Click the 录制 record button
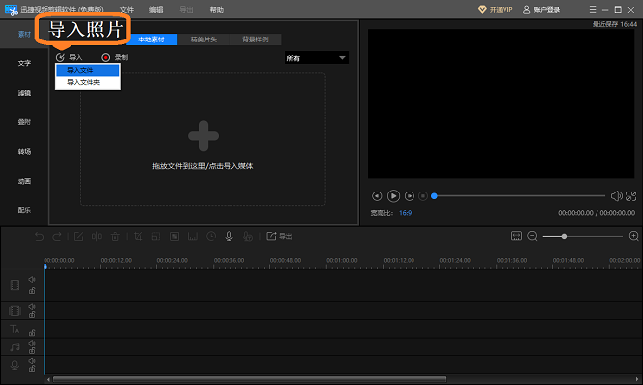This screenshot has width=643, height=385. (115, 57)
